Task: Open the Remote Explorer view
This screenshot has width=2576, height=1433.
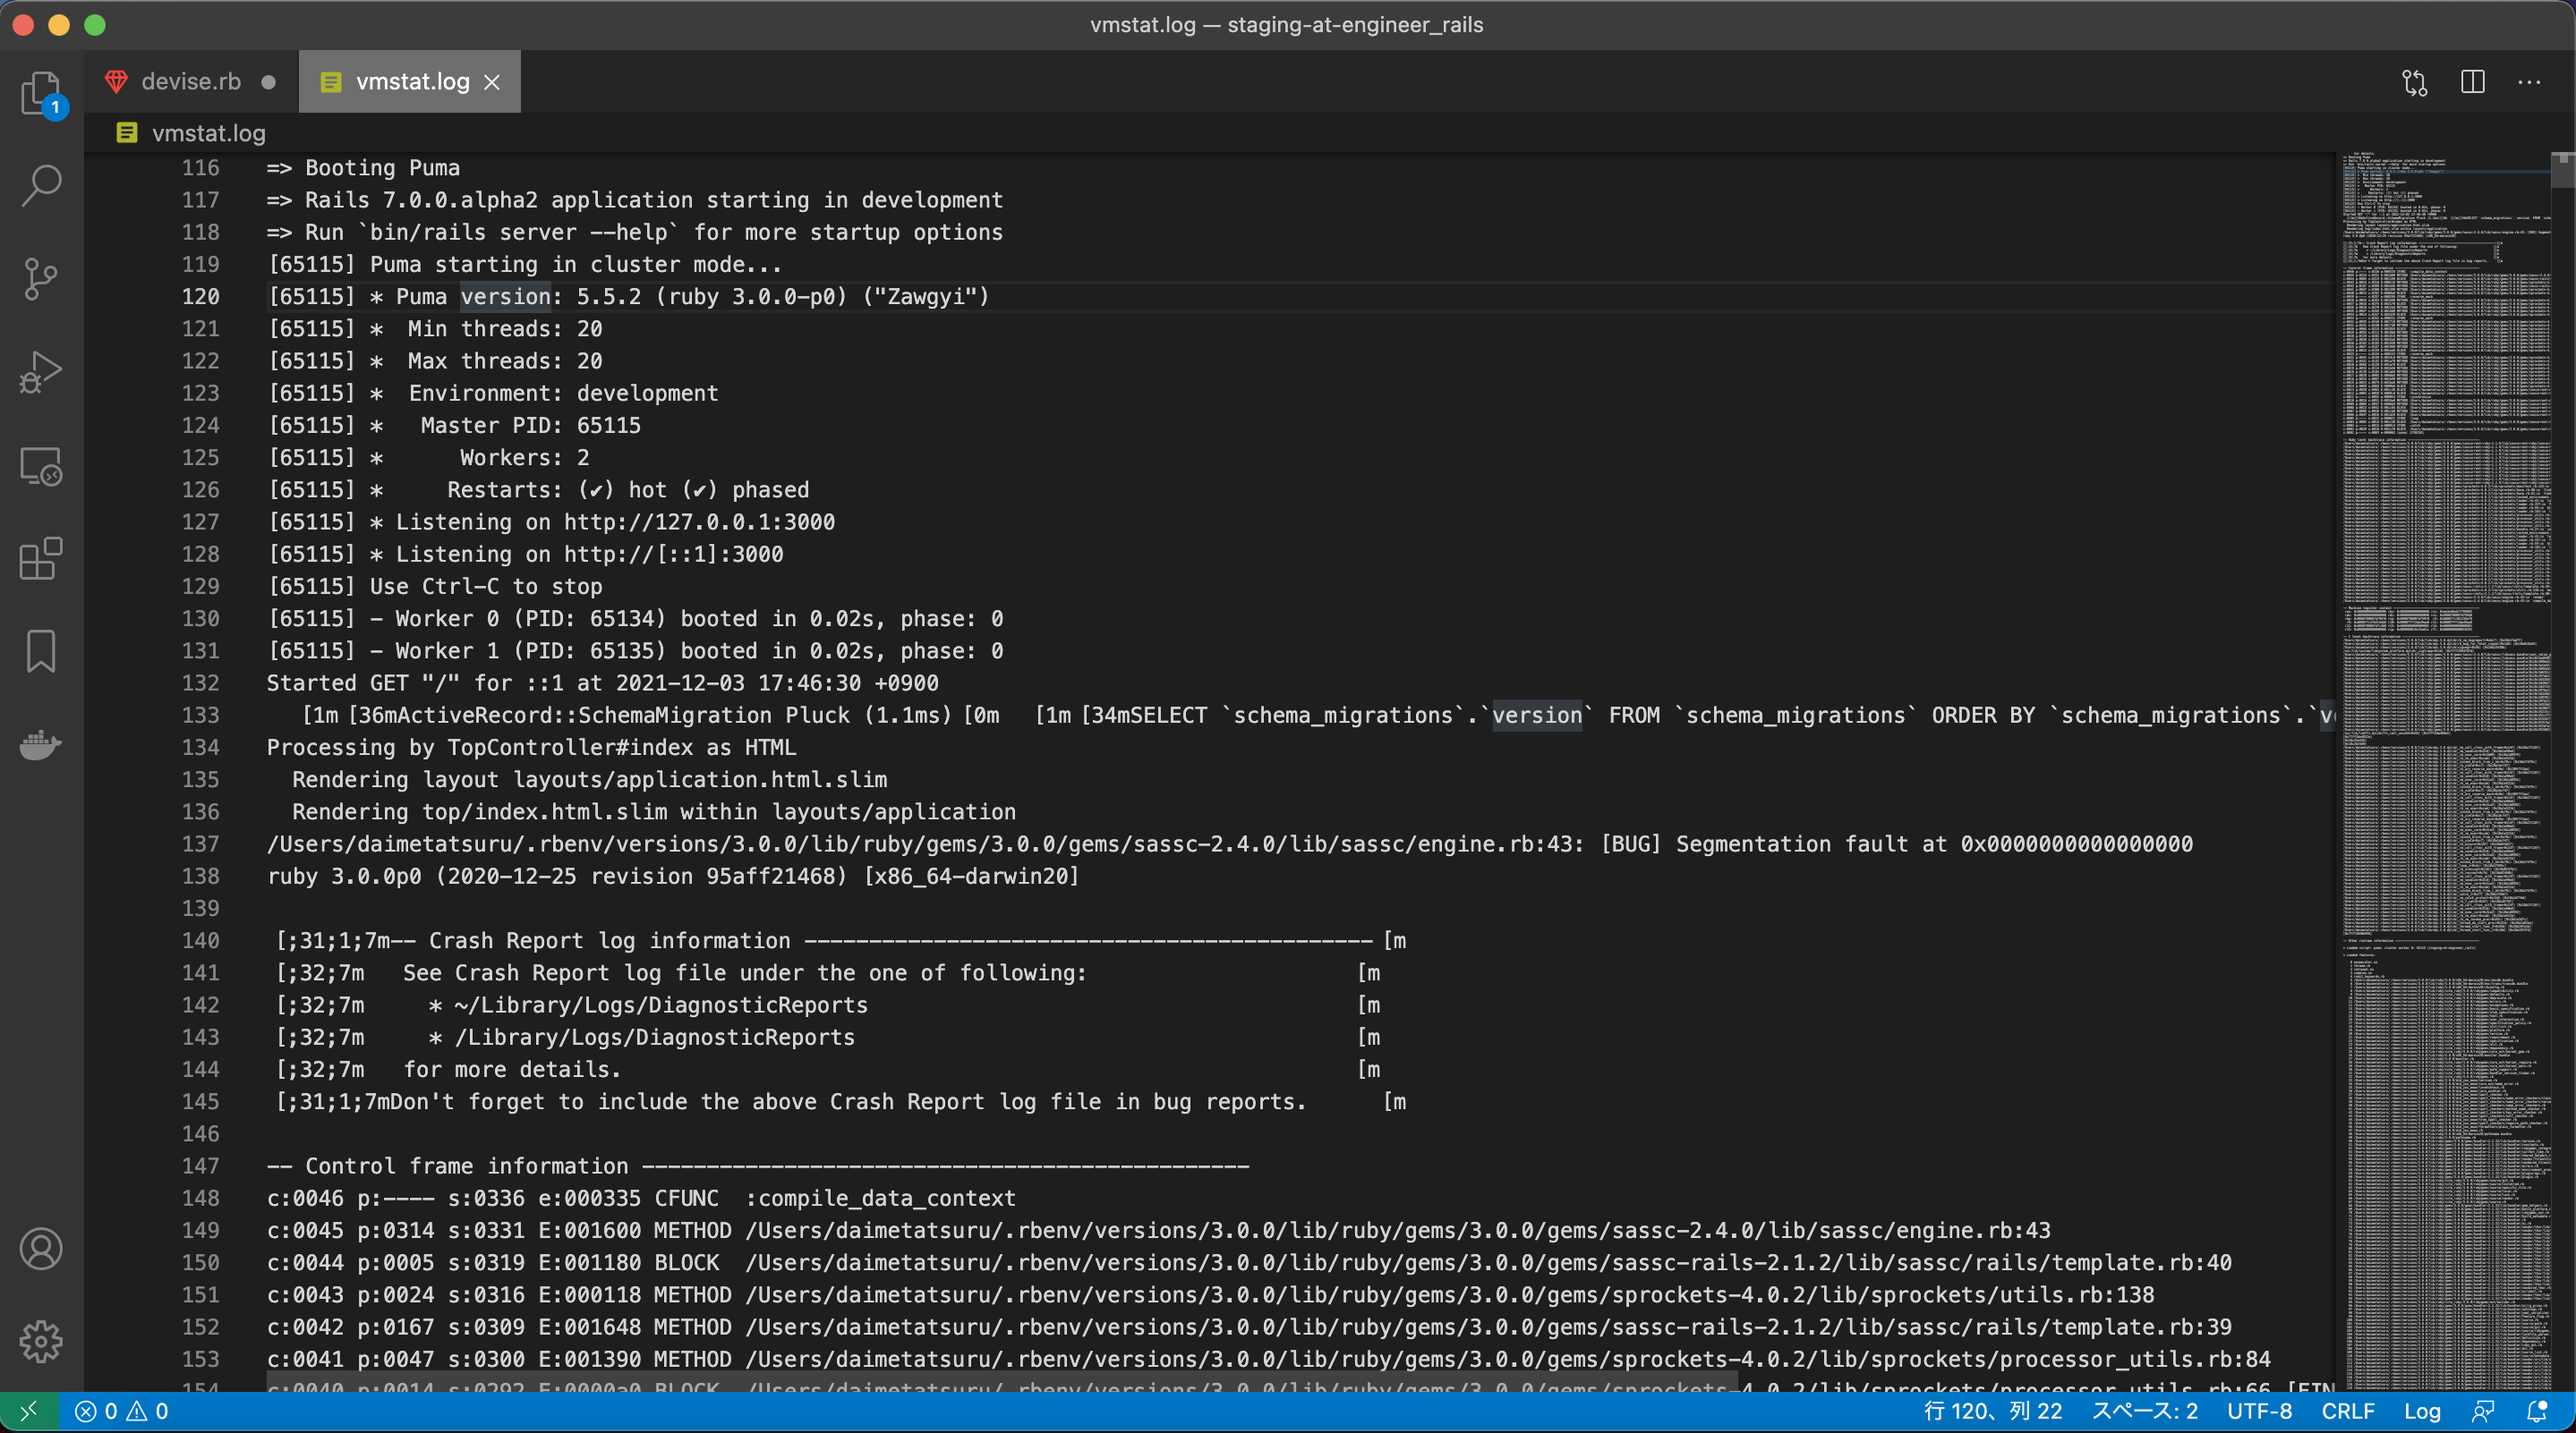Action: 40,466
